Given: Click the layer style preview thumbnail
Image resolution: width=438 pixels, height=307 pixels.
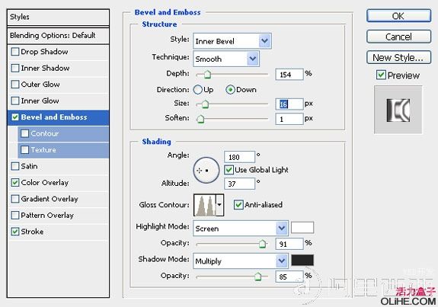Looking at the screenshot, I should (398, 110).
